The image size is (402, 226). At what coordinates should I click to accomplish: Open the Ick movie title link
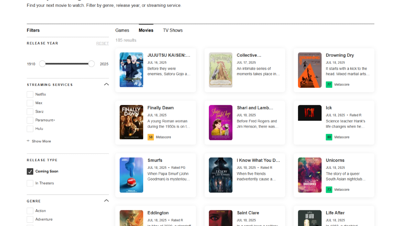point(329,108)
